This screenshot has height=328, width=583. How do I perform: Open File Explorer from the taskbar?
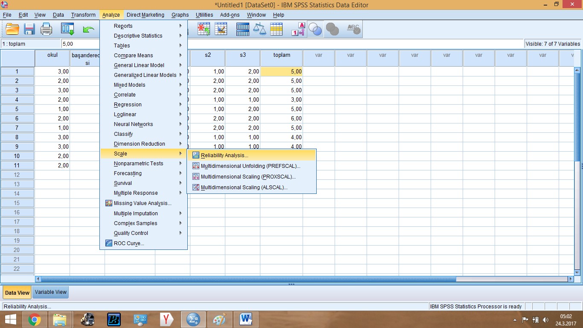59,319
